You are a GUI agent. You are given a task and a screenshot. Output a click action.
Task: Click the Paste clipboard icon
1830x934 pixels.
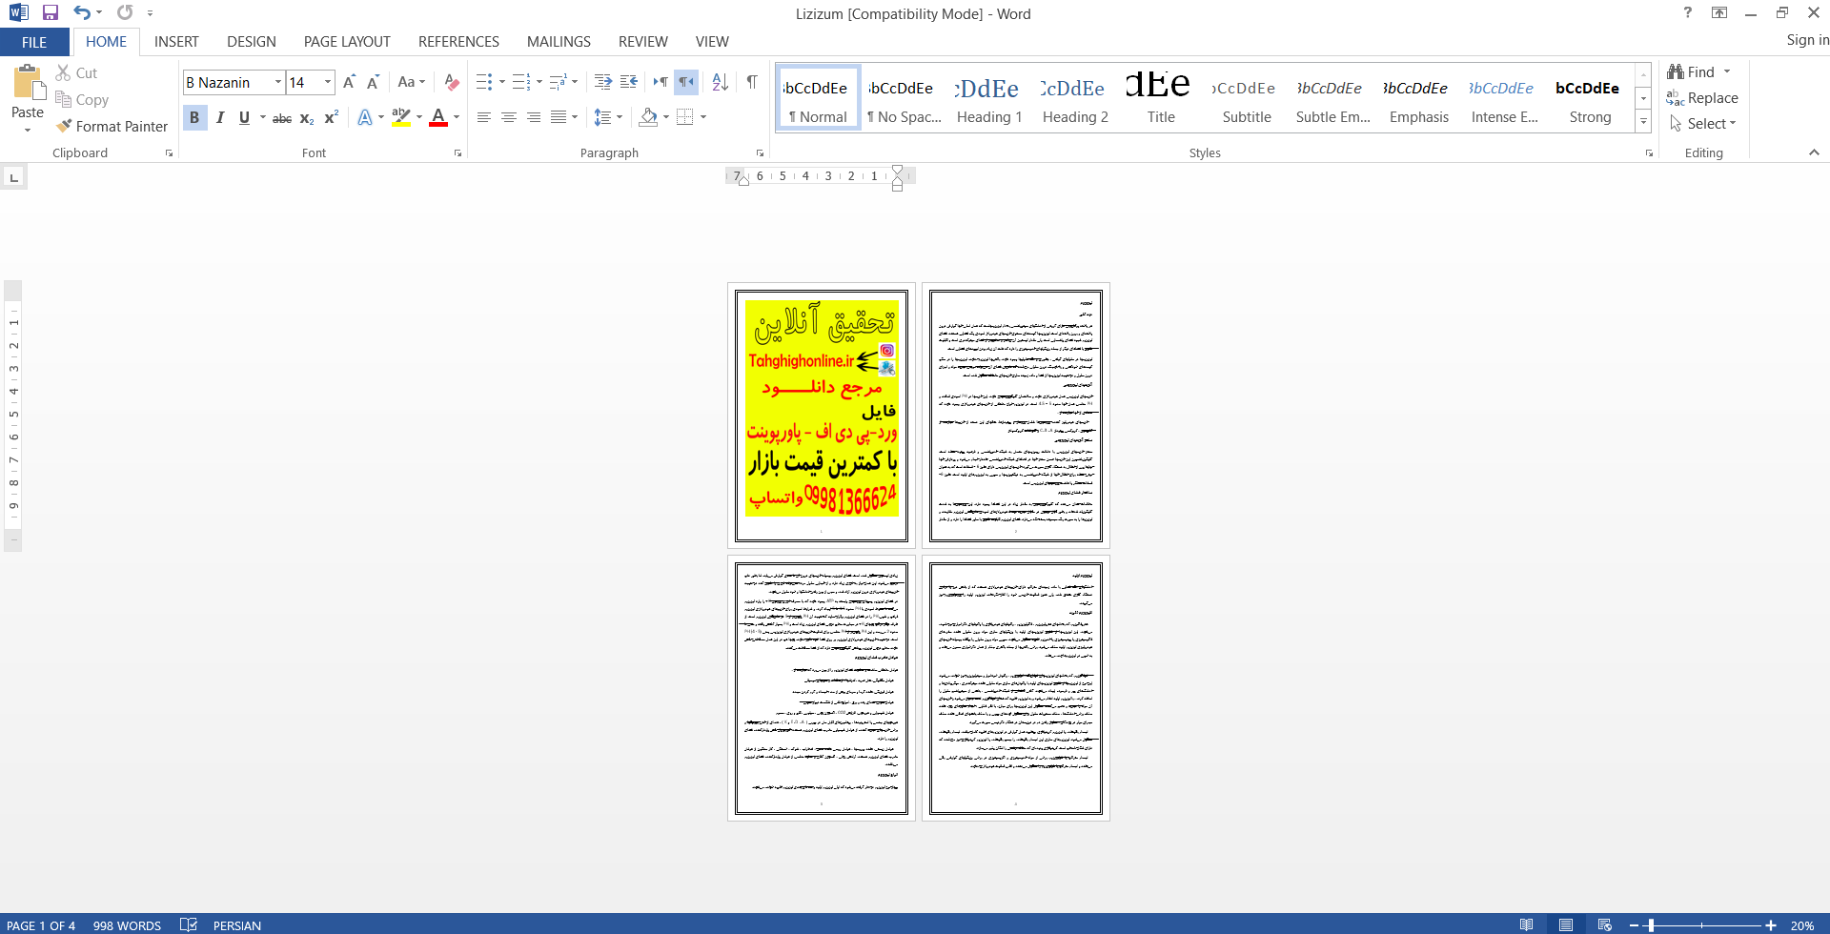point(28,84)
